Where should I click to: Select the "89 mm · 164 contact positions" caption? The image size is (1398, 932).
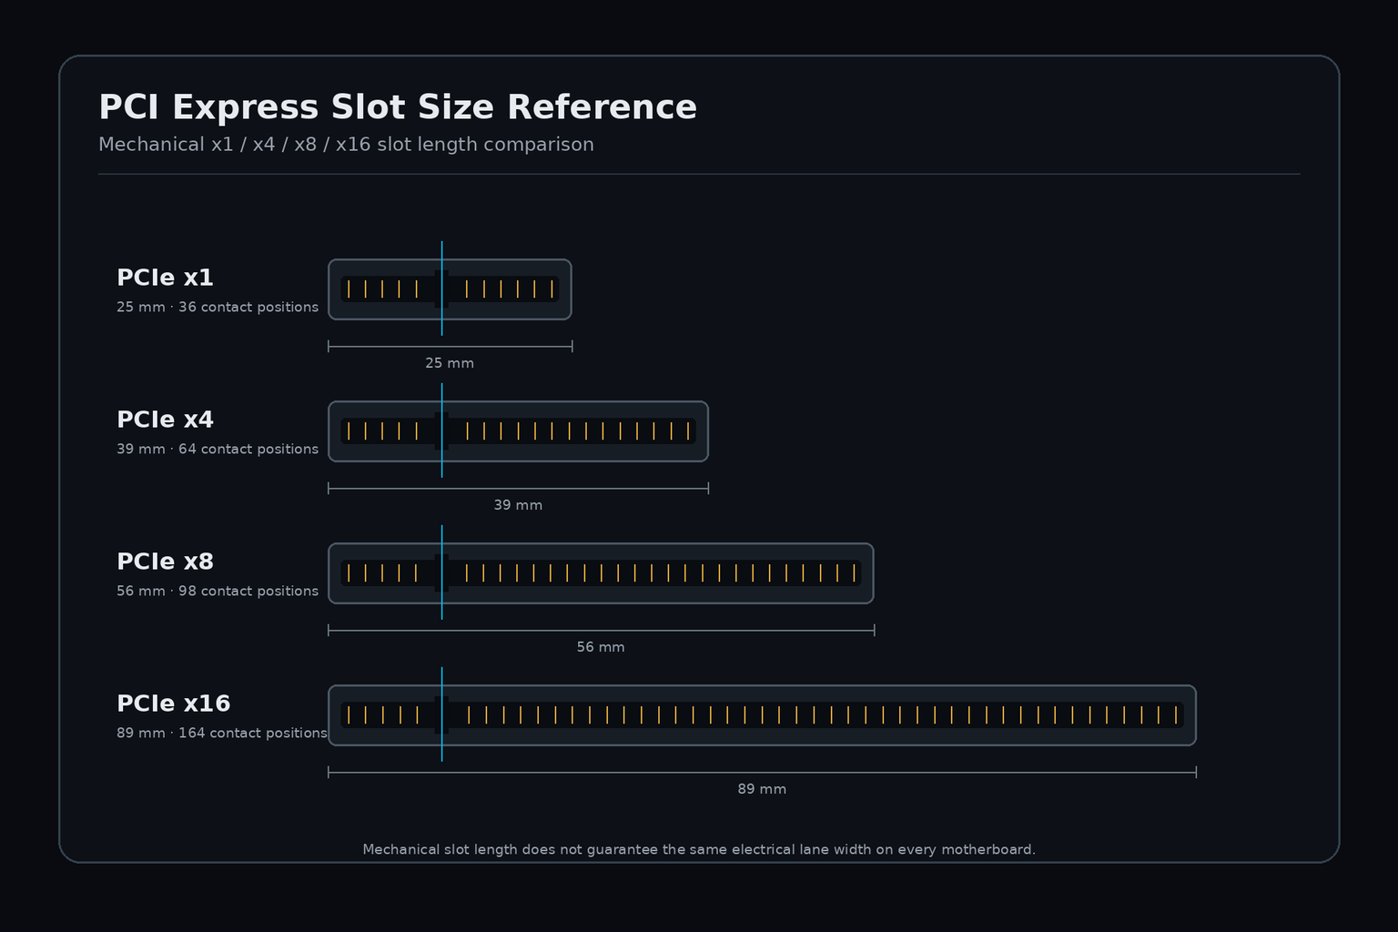tap(222, 734)
